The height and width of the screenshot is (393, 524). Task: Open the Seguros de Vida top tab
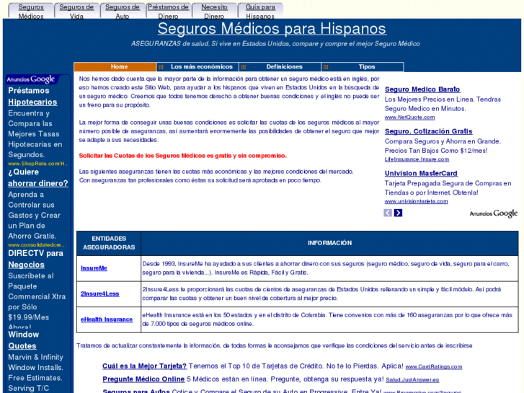[76, 12]
